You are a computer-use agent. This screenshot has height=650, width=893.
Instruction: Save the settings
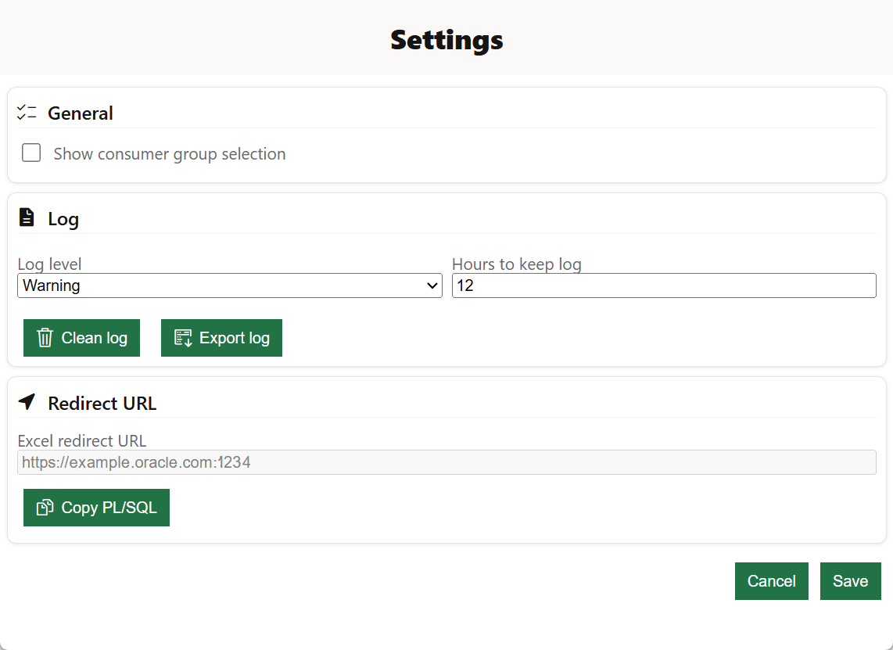850,581
